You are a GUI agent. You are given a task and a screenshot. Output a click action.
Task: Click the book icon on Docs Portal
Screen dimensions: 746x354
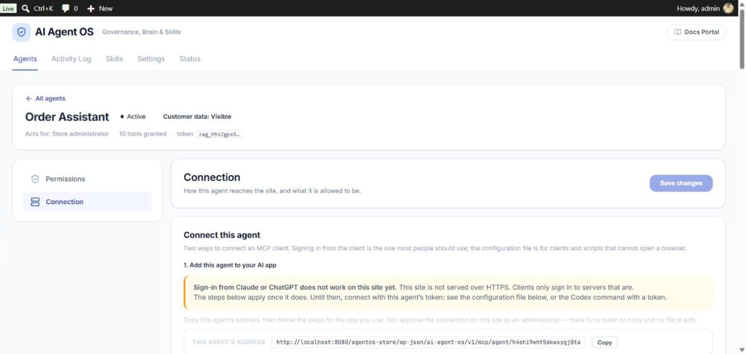678,32
